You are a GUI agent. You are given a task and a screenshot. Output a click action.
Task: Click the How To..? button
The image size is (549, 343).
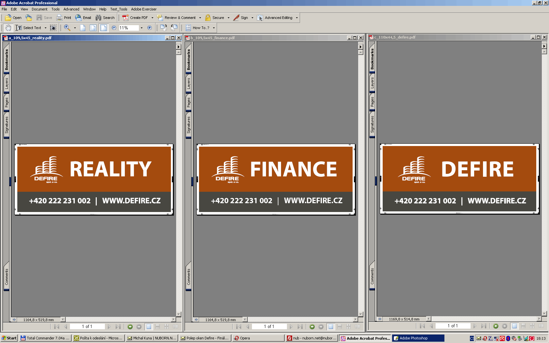(x=197, y=28)
